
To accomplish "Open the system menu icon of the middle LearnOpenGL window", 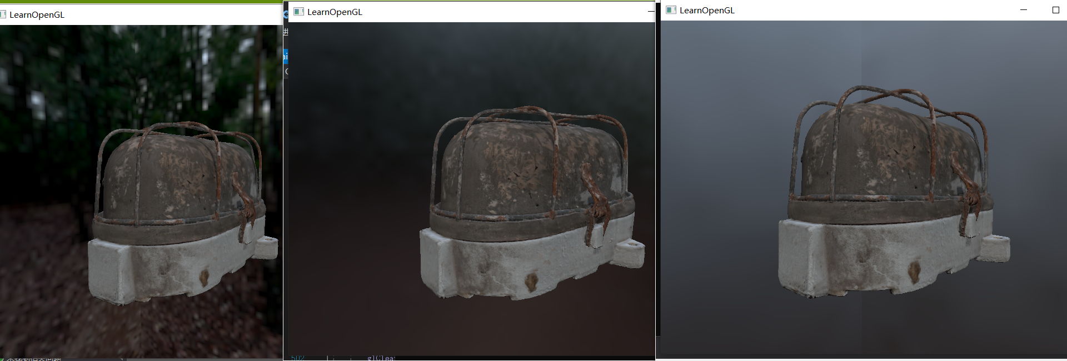I will [298, 12].
